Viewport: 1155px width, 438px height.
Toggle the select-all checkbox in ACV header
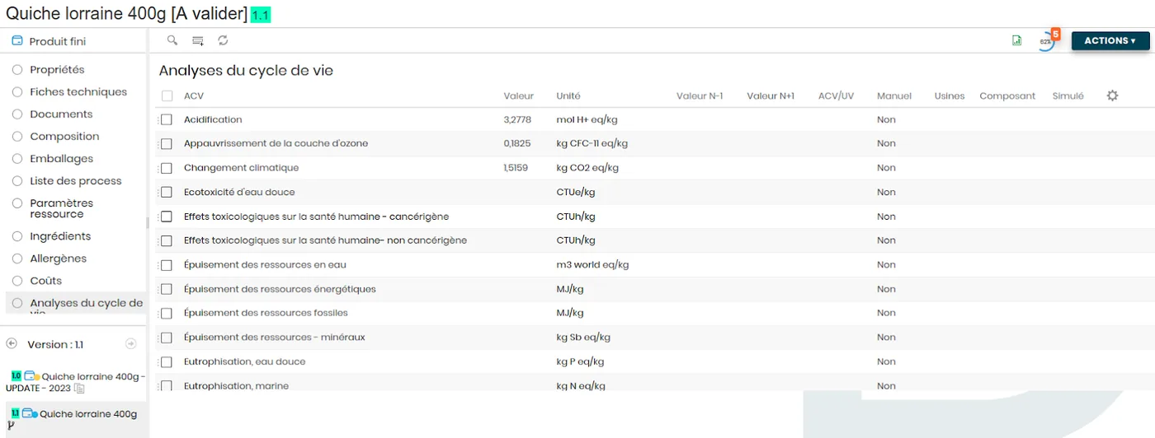pyautogui.click(x=167, y=96)
